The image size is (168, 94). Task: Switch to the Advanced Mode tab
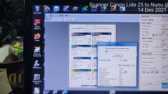pyautogui.click(x=156, y=16)
